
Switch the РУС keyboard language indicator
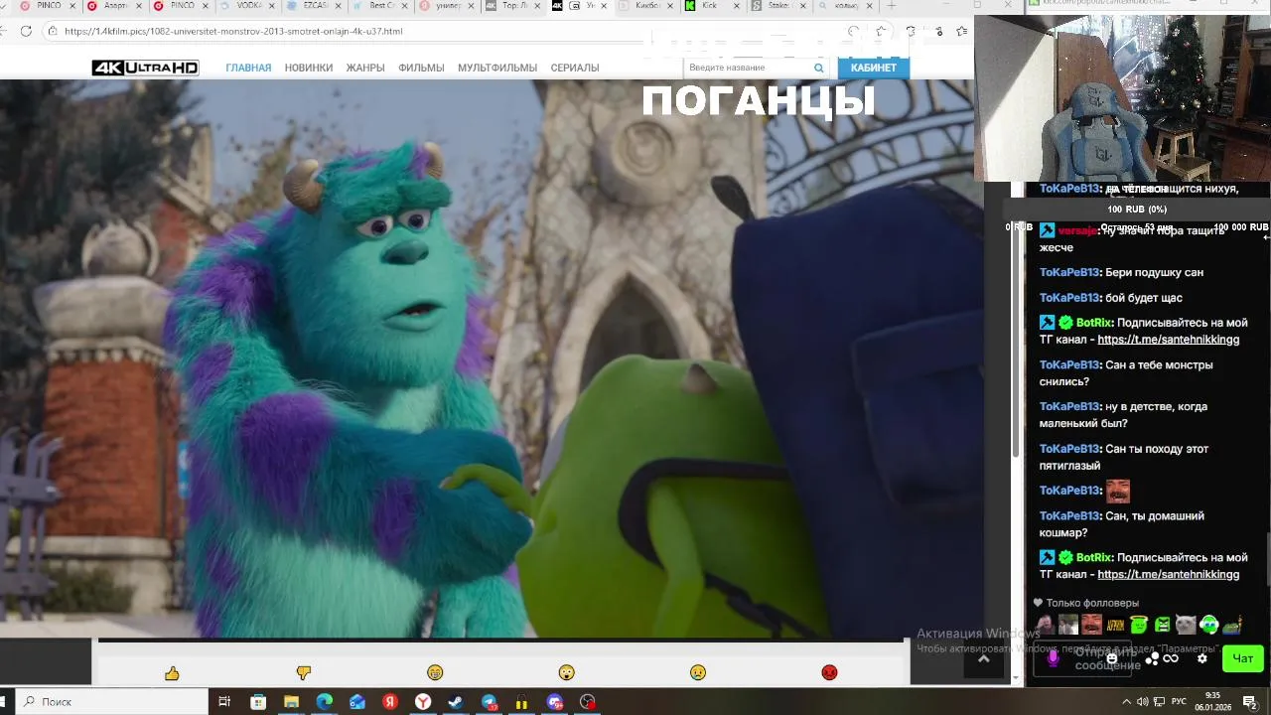click(1180, 702)
